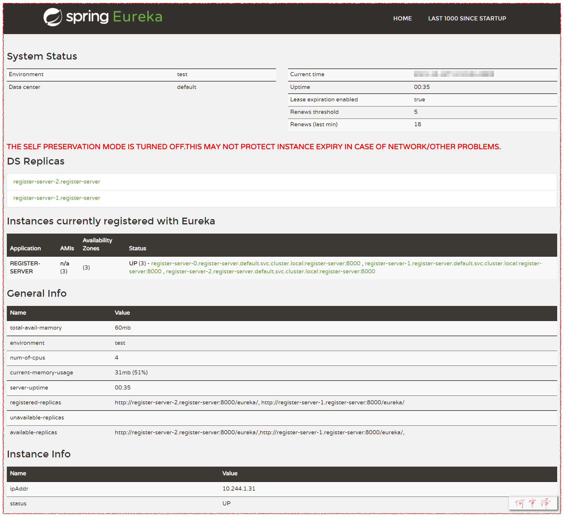Select Data center value 'default'

(186, 87)
